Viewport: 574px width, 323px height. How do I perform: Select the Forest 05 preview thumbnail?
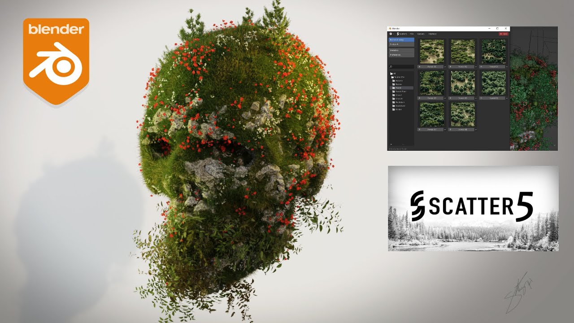pos(463,83)
